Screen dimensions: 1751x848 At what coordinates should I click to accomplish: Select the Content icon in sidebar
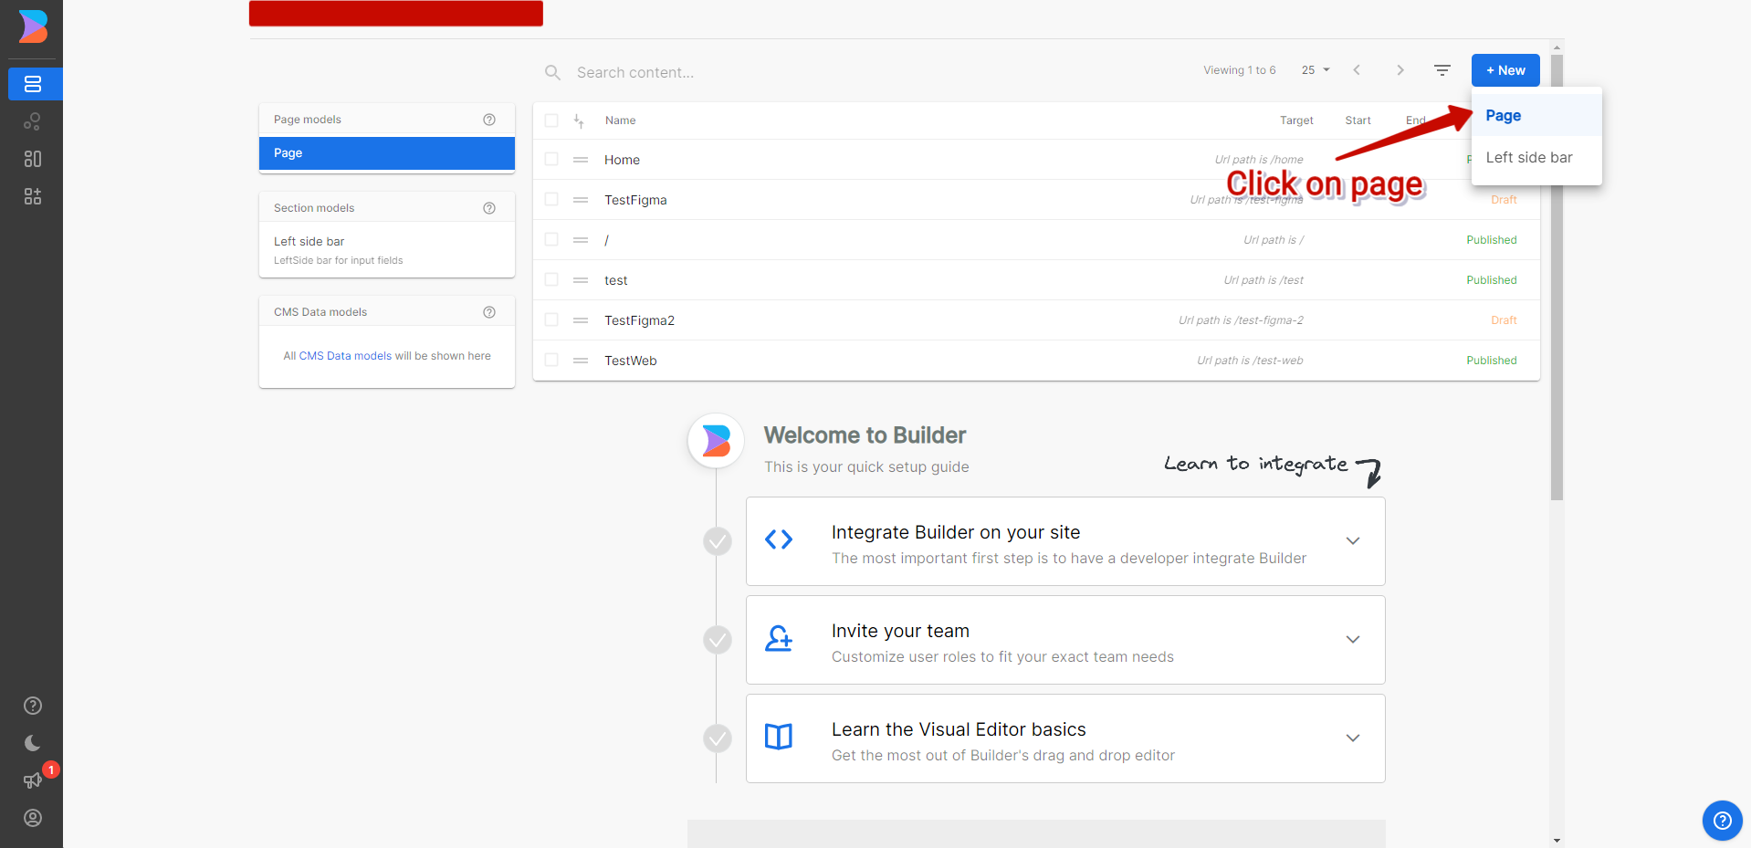pyautogui.click(x=33, y=84)
